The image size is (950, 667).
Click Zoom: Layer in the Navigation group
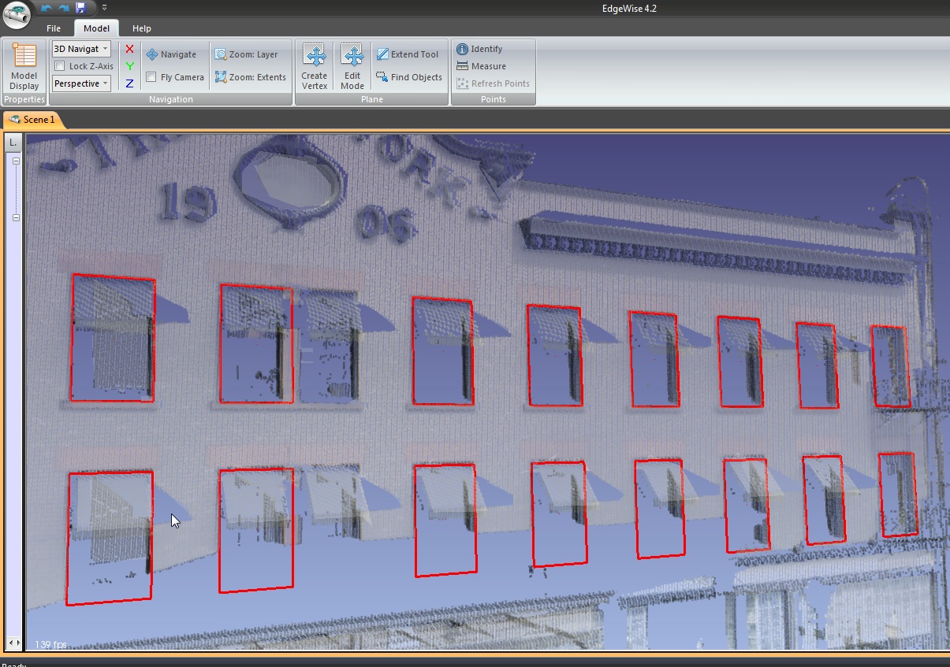tap(251, 54)
